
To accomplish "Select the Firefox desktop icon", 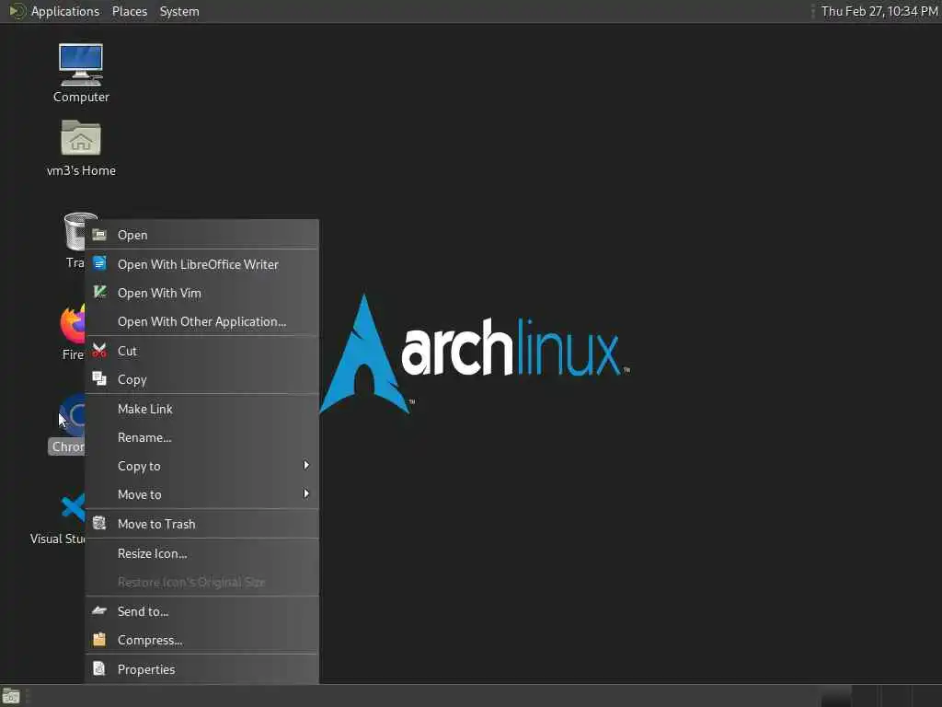I will [x=72, y=323].
